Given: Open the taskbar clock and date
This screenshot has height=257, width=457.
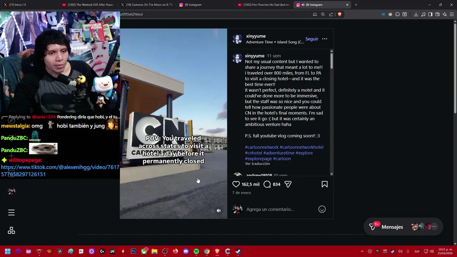Looking at the screenshot, I should tap(445, 251).
